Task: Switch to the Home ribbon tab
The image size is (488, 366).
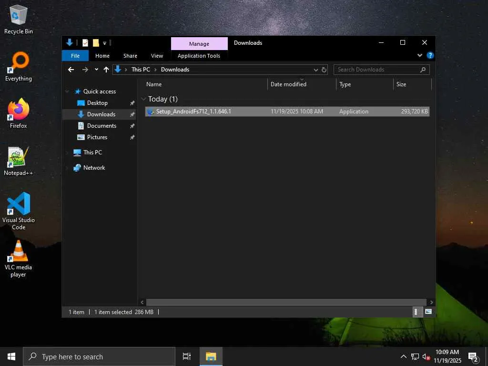Action: coord(102,56)
